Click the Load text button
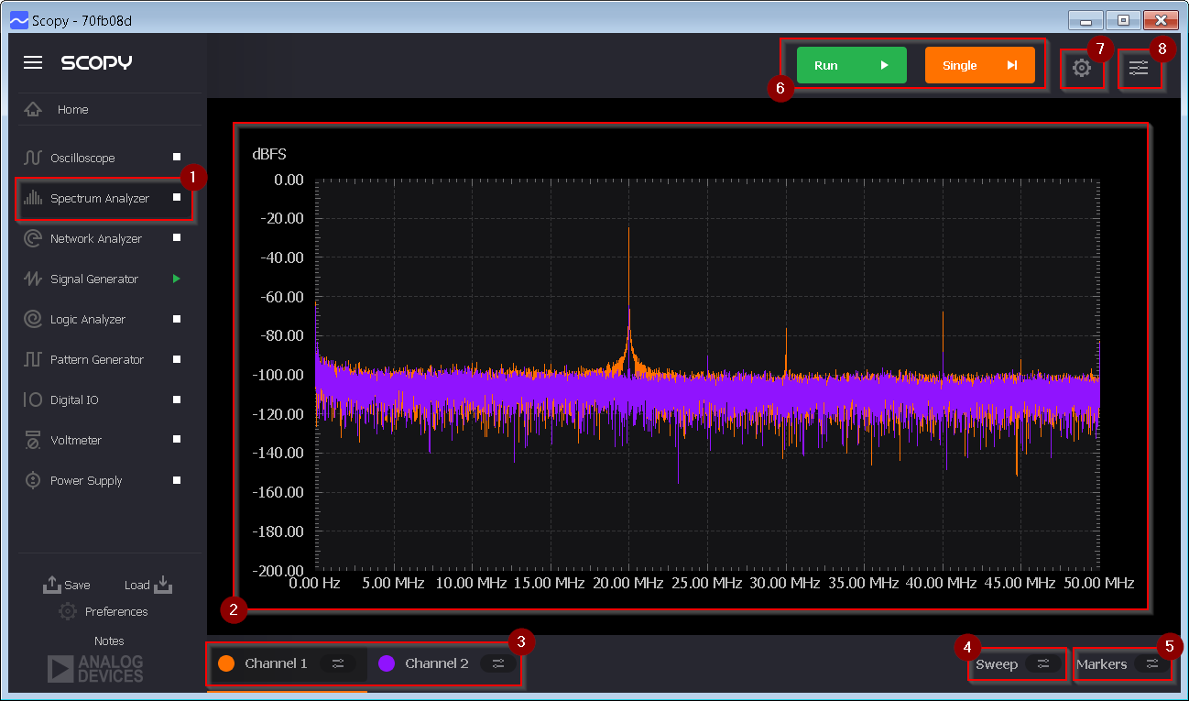This screenshot has width=1189, height=701. pyautogui.click(x=136, y=586)
